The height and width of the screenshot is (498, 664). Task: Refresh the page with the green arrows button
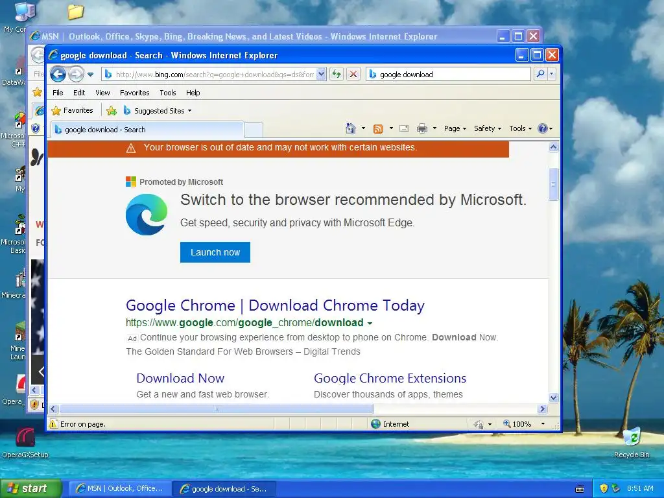pos(337,75)
